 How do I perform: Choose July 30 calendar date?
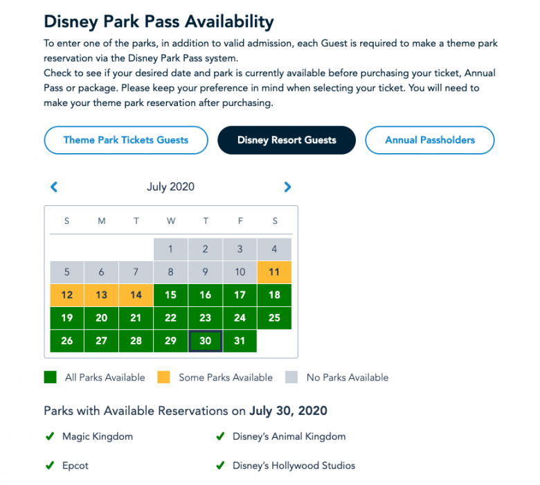(205, 341)
